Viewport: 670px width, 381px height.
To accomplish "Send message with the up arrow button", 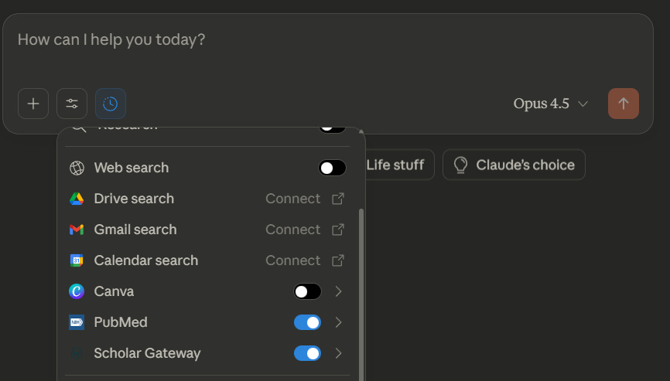I will pos(624,104).
